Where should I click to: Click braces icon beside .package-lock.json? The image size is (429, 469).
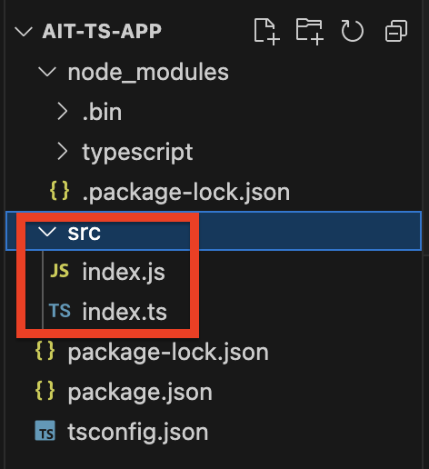coord(59,191)
